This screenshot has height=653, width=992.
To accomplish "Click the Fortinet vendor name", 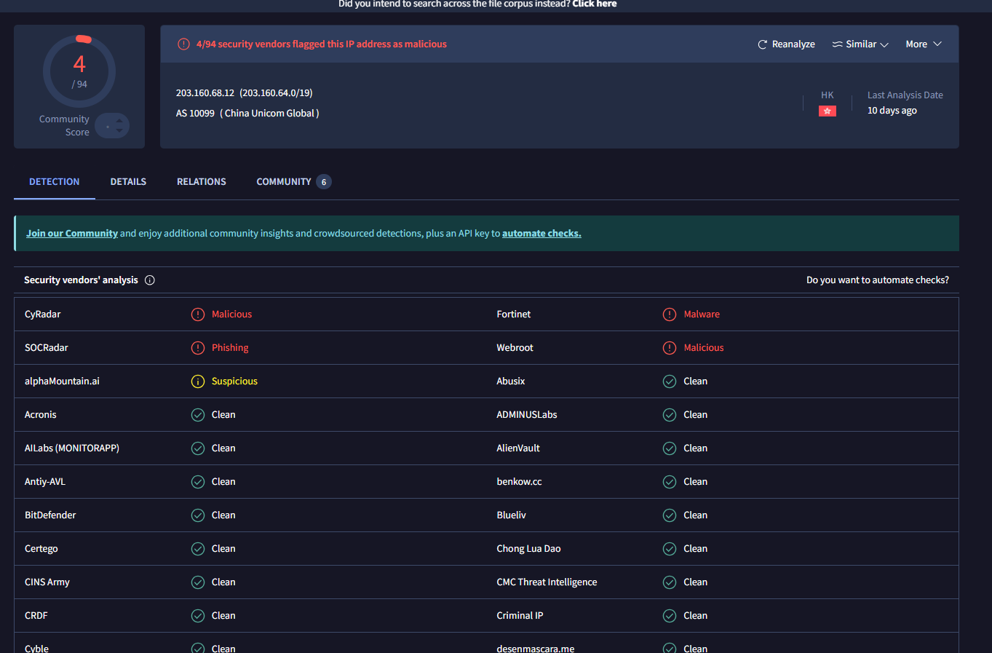I will click(514, 314).
